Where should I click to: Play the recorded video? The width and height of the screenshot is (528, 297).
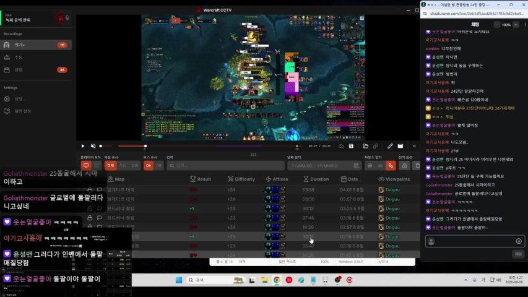83,146
